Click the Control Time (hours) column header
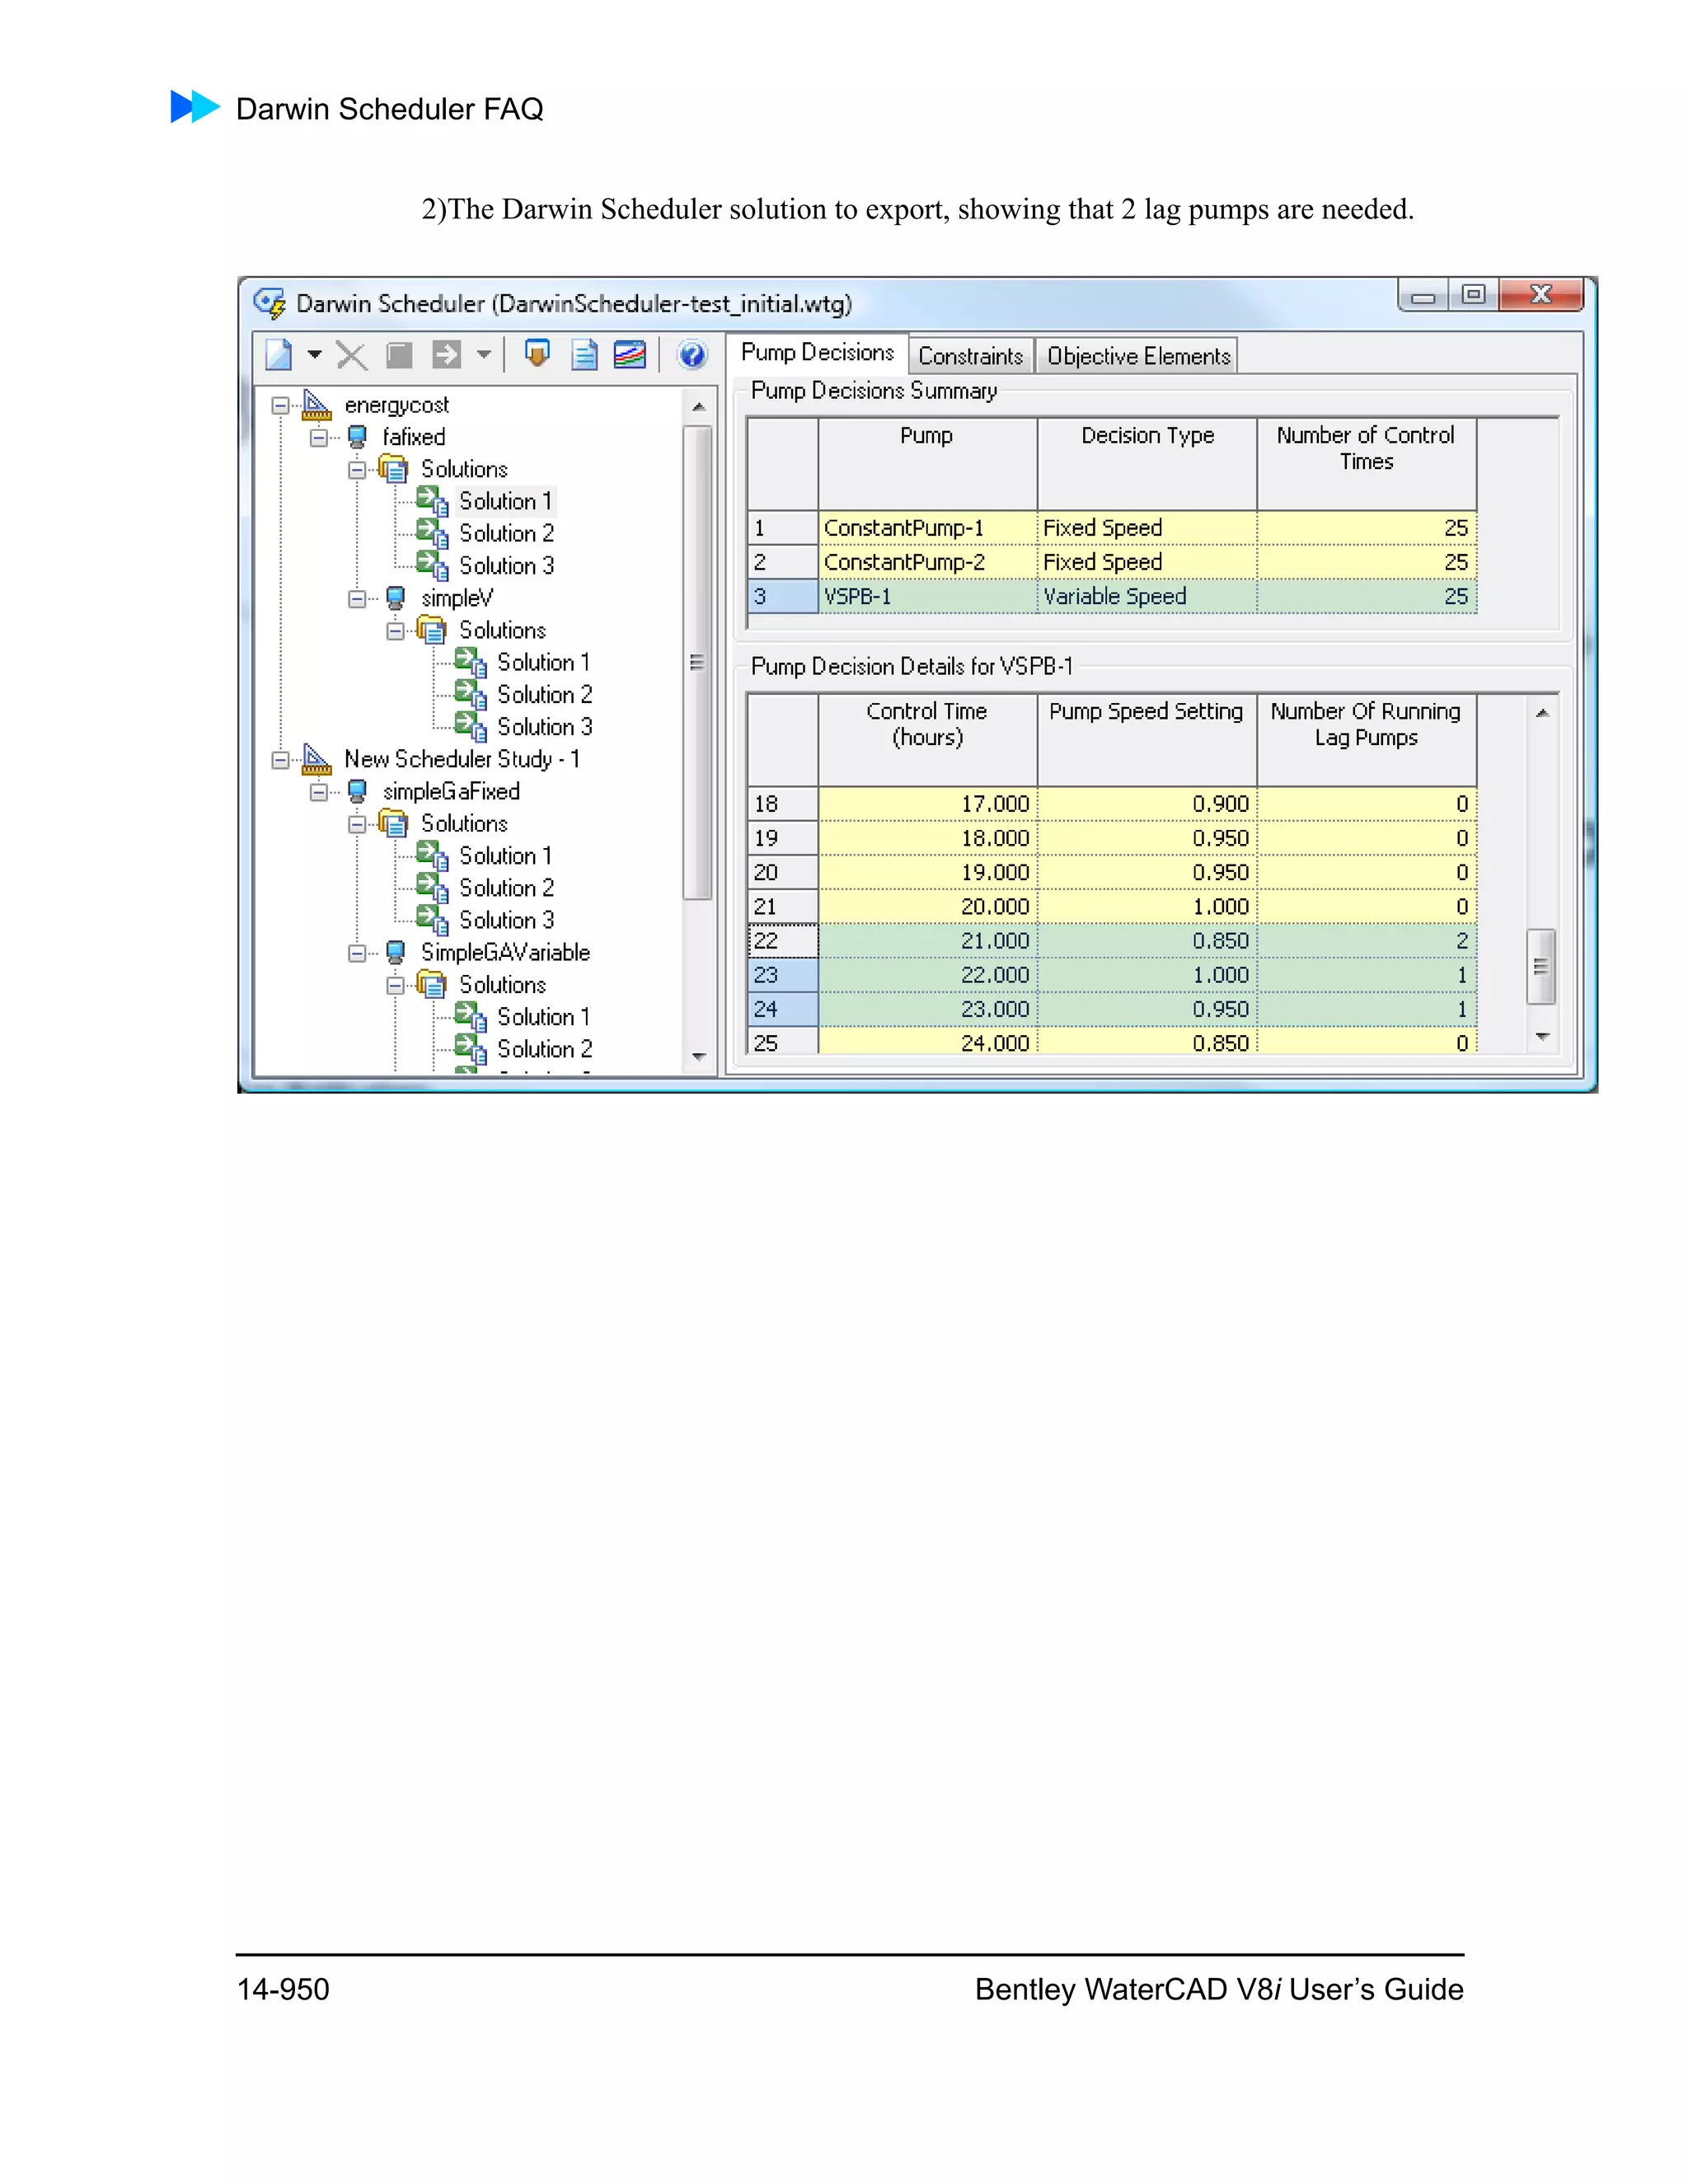 (927, 741)
